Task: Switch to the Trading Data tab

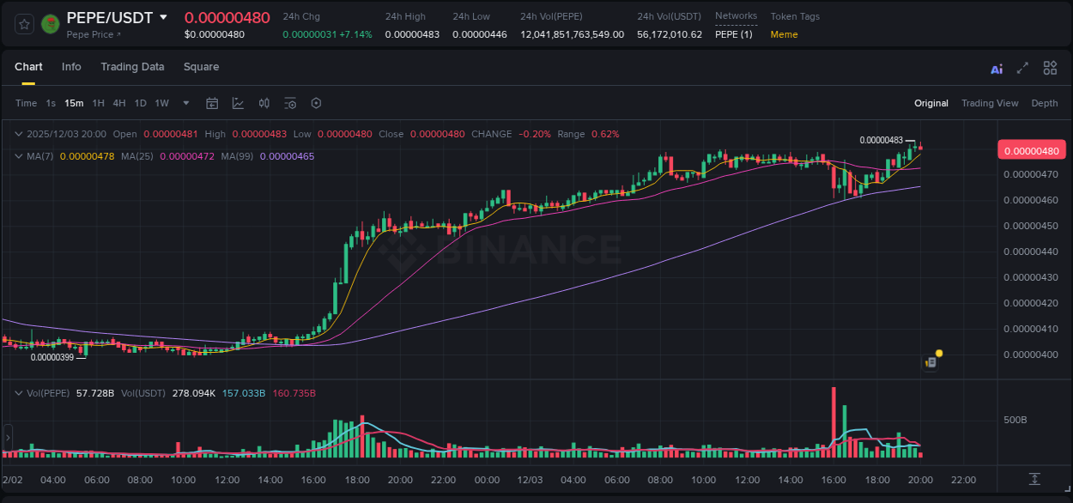Action: click(132, 67)
